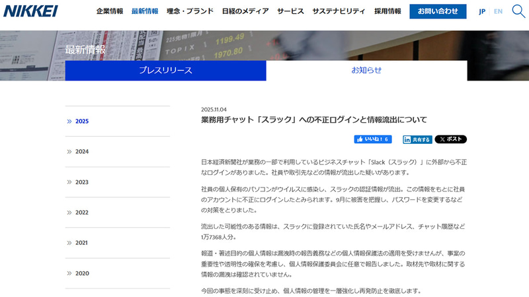Select the お知らせ tab

pos(367,71)
